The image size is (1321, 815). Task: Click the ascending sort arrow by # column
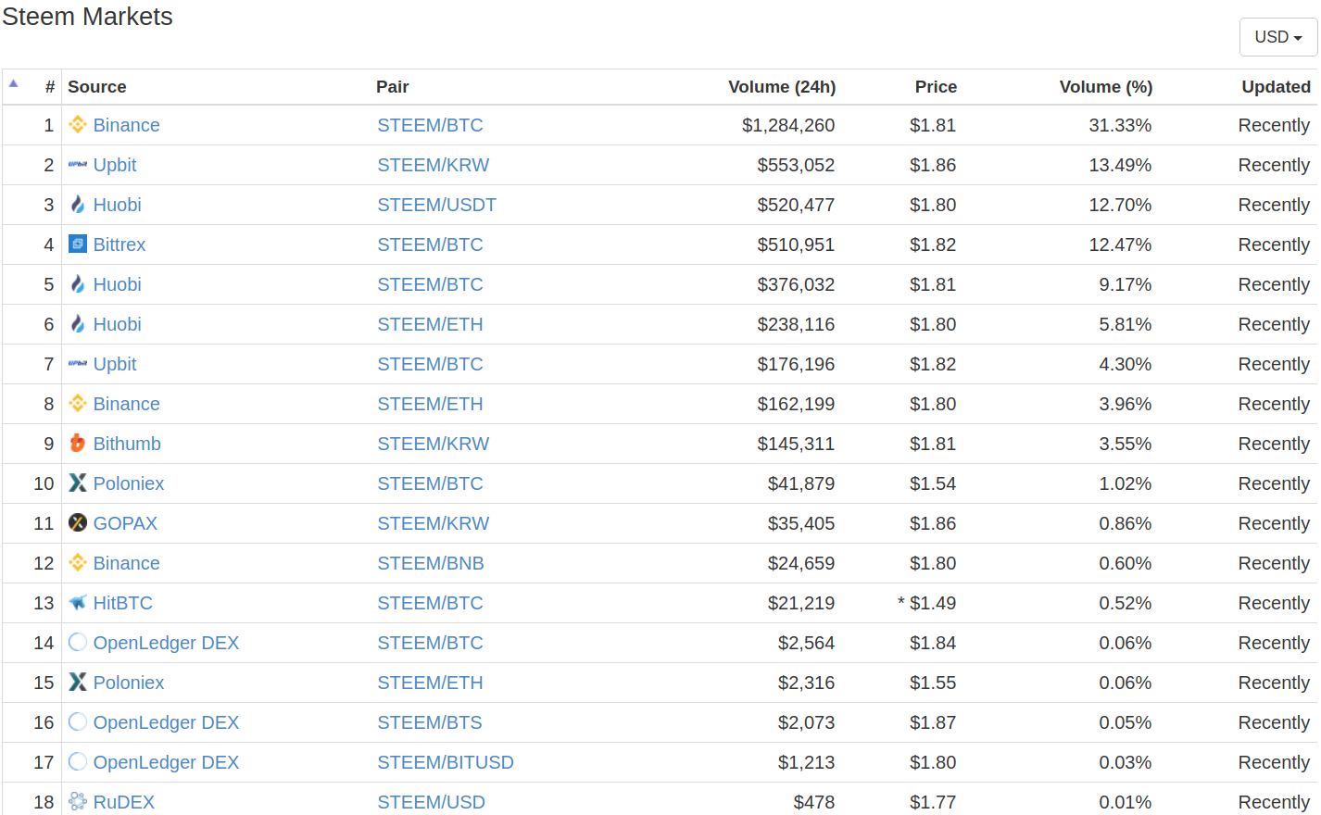pos(14,83)
